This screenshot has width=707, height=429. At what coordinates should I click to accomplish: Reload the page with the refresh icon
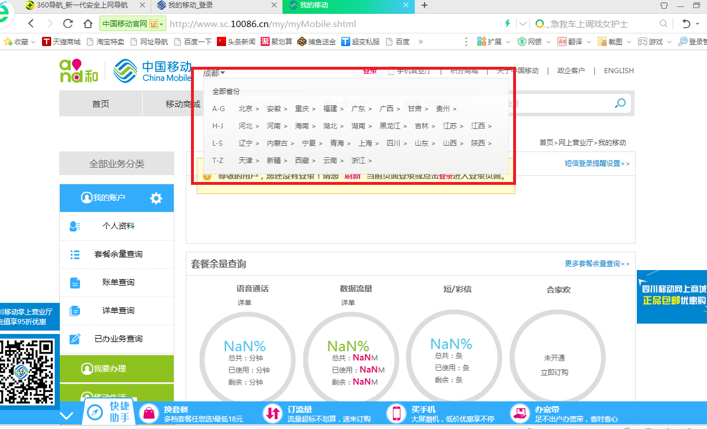pyautogui.click(x=68, y=24)
